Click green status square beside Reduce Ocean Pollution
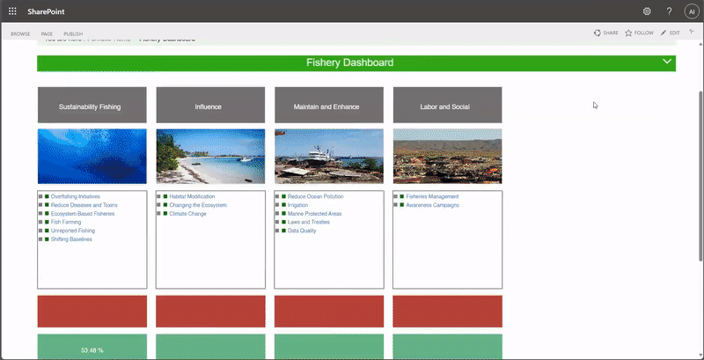704x360 pixels. (x=283, y=196)
